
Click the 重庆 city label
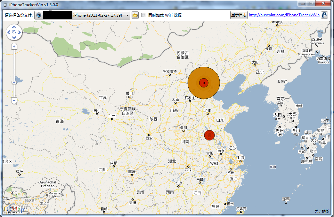[x=132, y=172]
